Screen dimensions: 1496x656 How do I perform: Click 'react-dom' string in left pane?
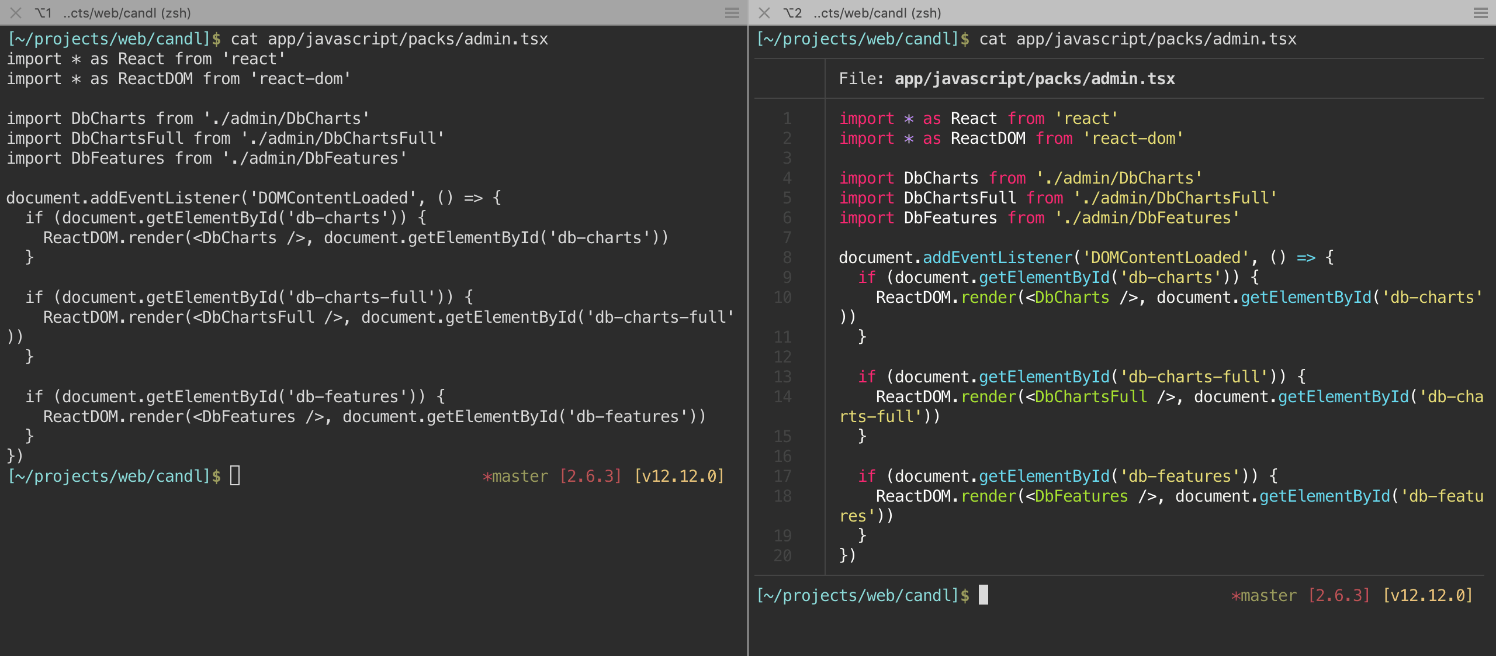point(300,78)
